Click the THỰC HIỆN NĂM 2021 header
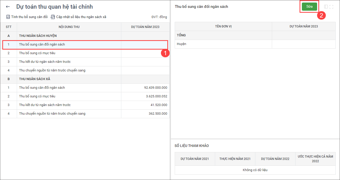 pyautogui.click(x=235, y=159)
